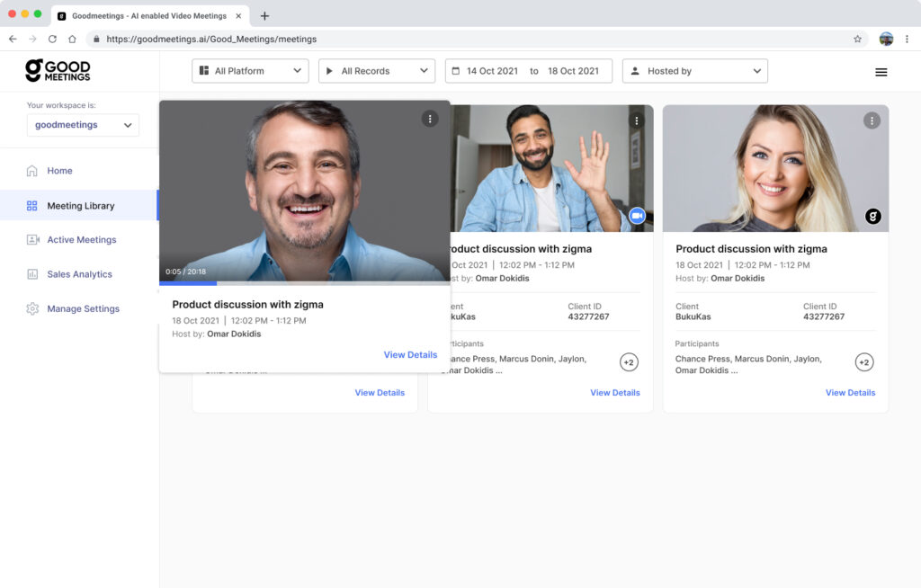Expand the Hosted by filter
Screen dimensions: 921x588
point(694,71)
